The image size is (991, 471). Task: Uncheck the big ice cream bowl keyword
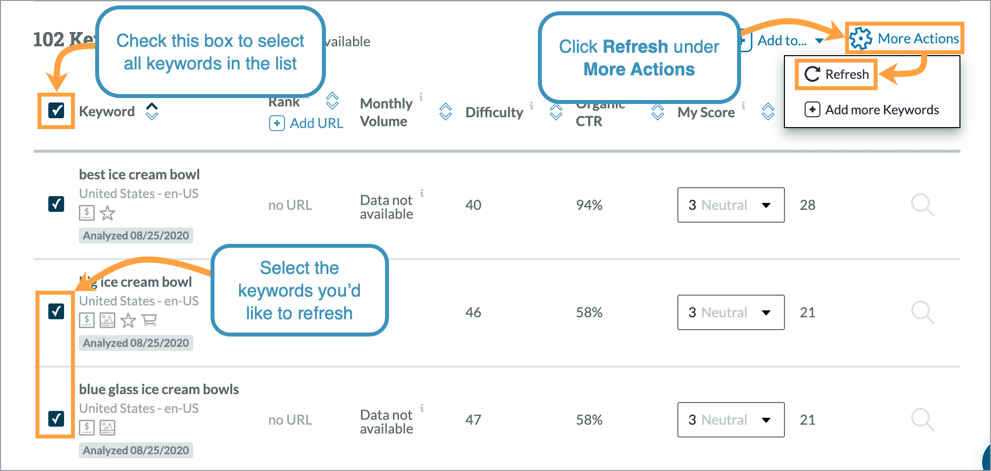click(56, 312)
